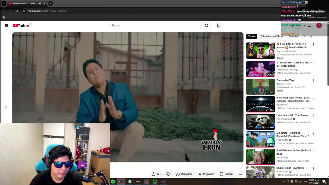Open the Windows notification center
329x185 pixels.
pos(324,182)
